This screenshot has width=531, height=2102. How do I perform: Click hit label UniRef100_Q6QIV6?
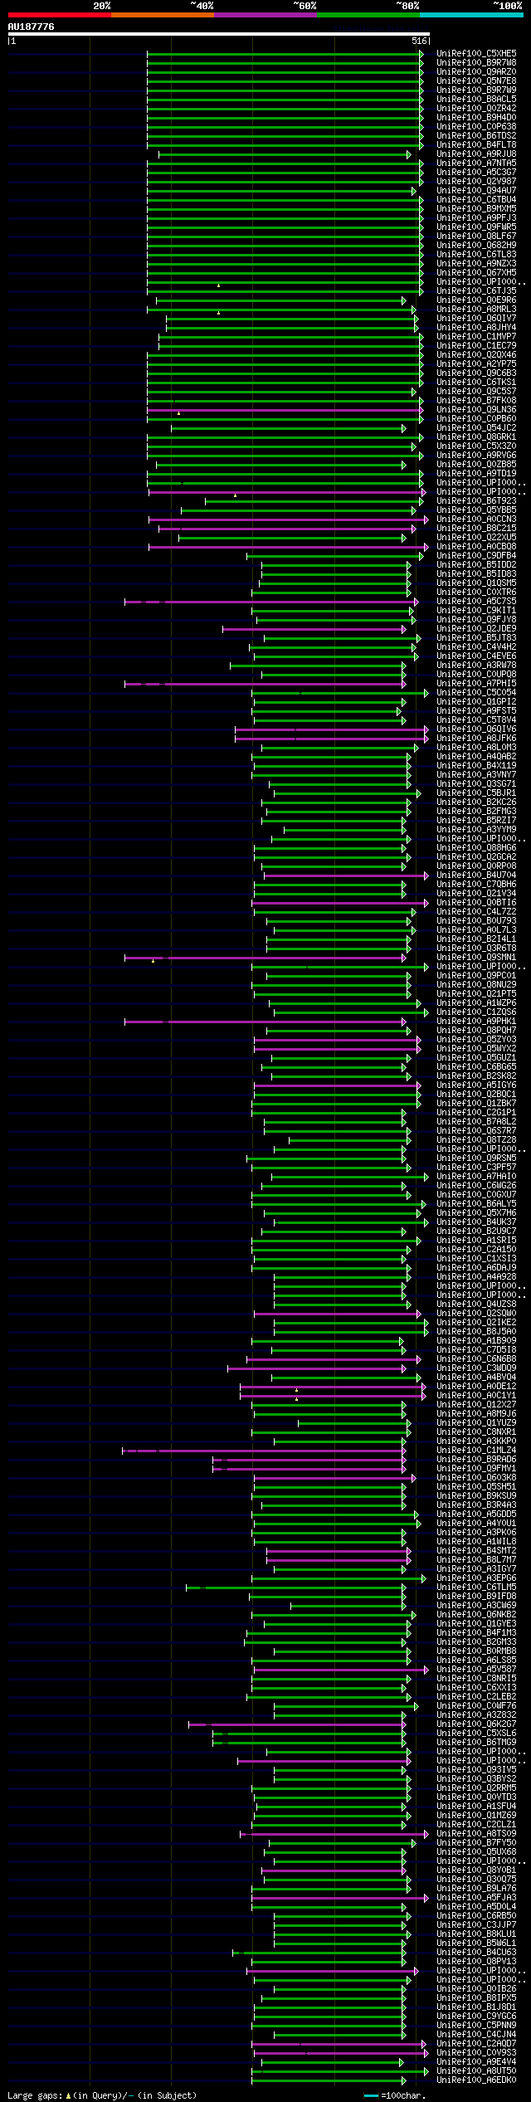click(x=476, y=729)
